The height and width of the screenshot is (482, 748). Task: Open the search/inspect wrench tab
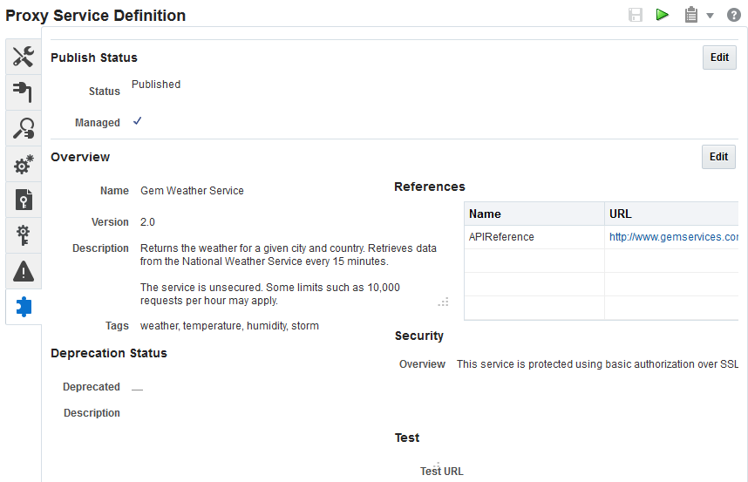[x=24, y=128]
